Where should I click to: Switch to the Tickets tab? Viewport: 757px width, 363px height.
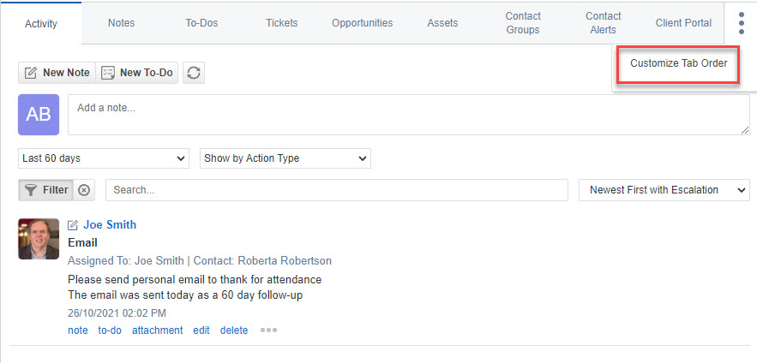coord(282,22)
